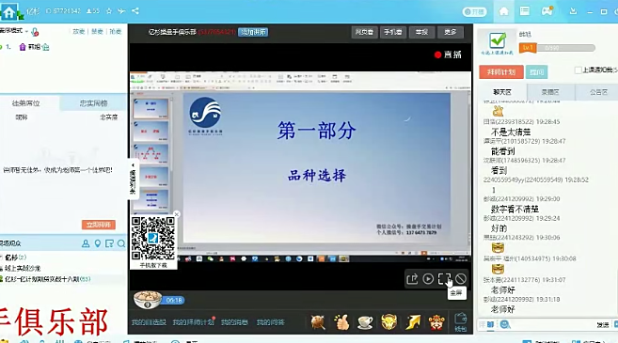This screenshot has height=343, width=618.
Task: Send the drum gift icon
Action: coord(318,322)
